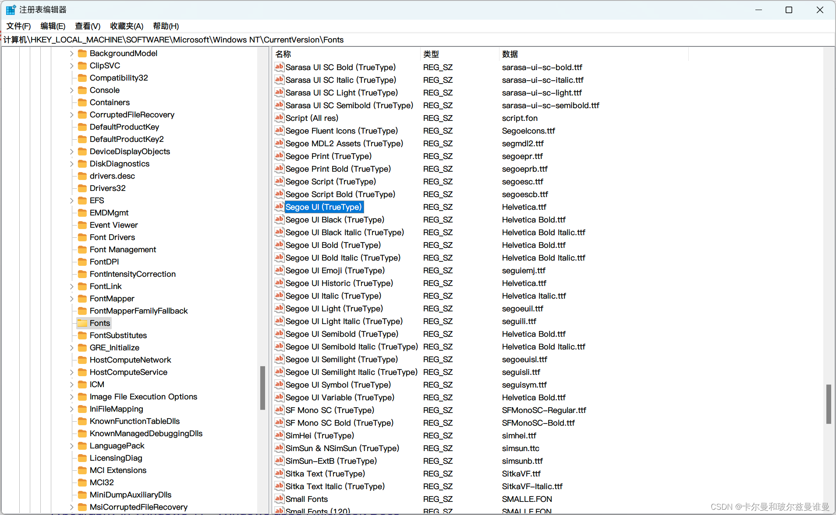The width and height of the screenshot is (836, 515).
Task: Click the 名称 column header
Action: click(347, 54)
